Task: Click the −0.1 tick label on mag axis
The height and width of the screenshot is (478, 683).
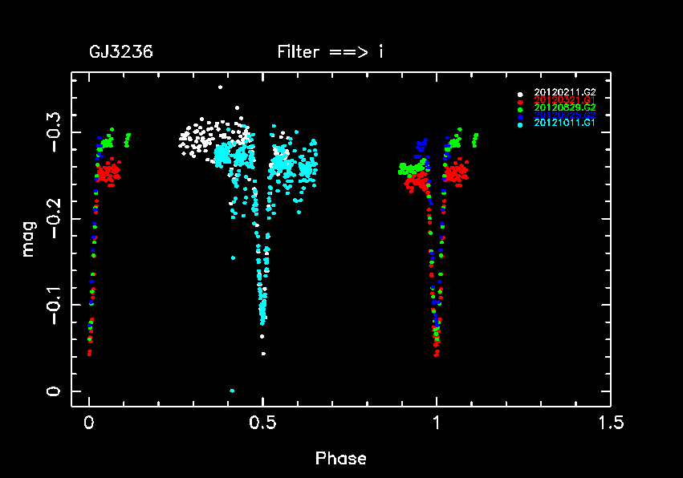Action: [53, 306]
